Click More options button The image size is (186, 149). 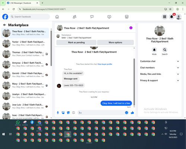pos(115,42)
